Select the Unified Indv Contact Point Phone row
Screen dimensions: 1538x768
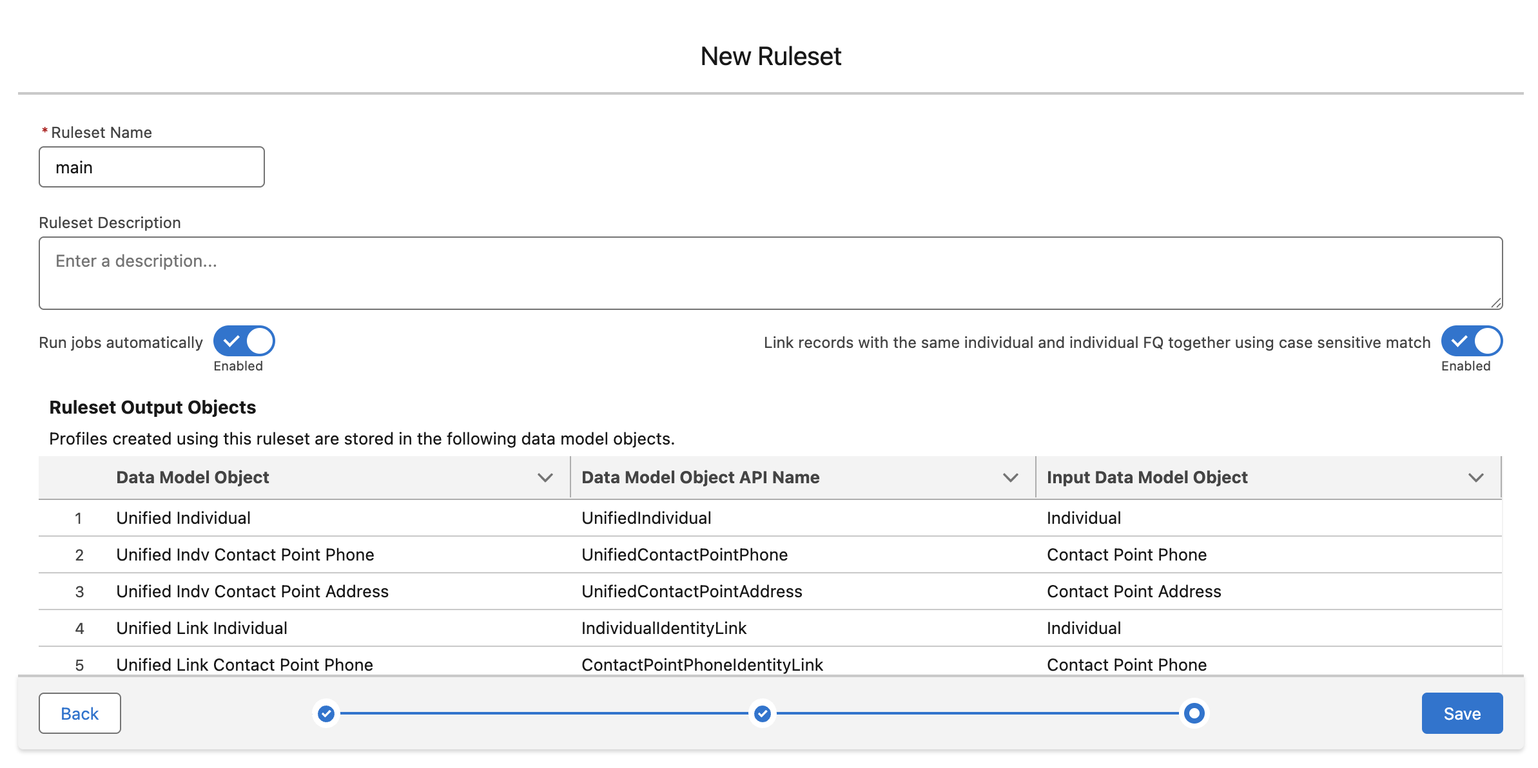tap(245, 554)
